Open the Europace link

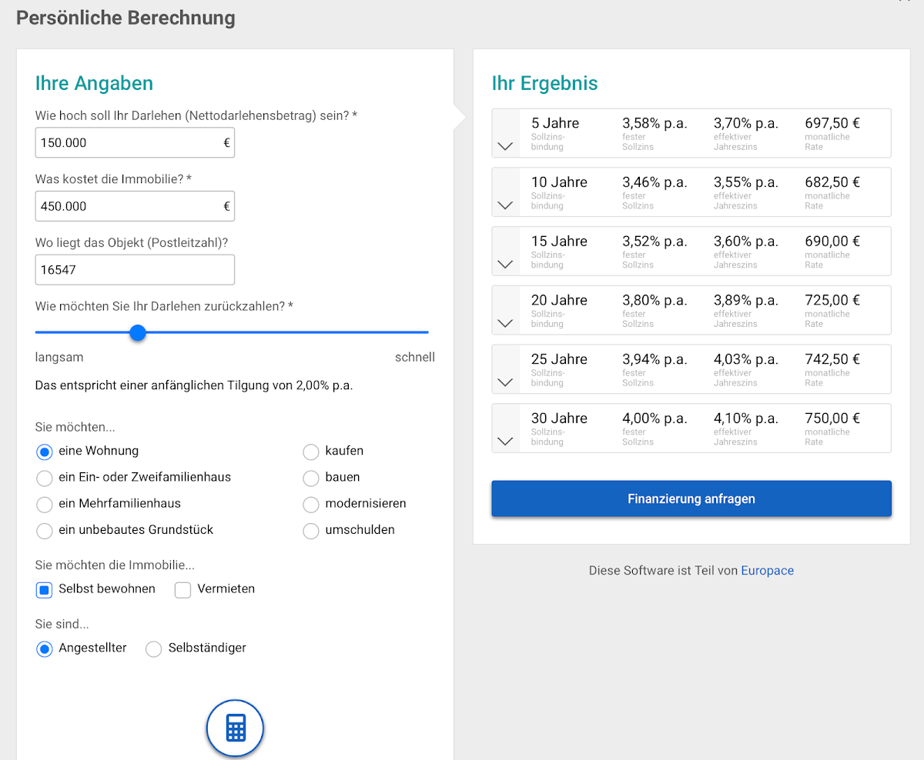pos(767,571)
